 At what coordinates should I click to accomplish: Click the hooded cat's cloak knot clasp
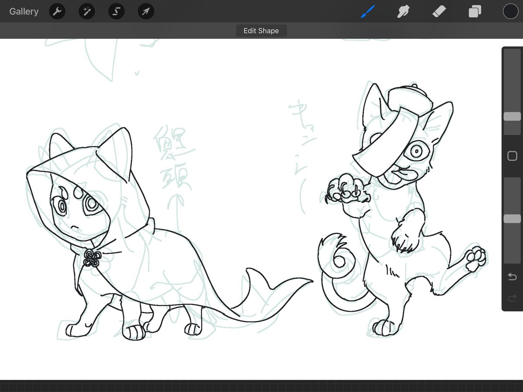click(92, 258)
